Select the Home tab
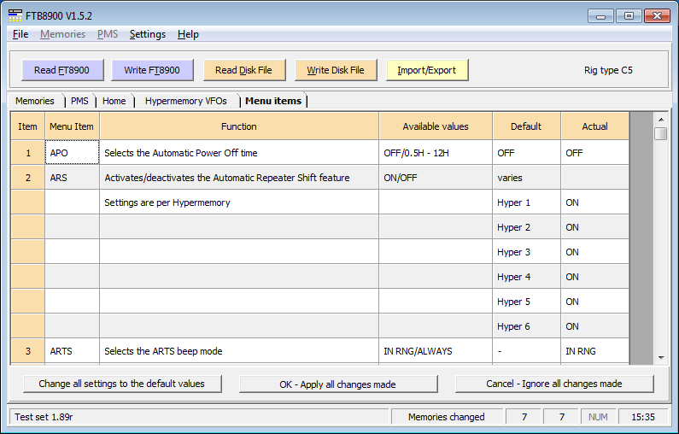This screenshot has height=434, width=679. point(114,101)
